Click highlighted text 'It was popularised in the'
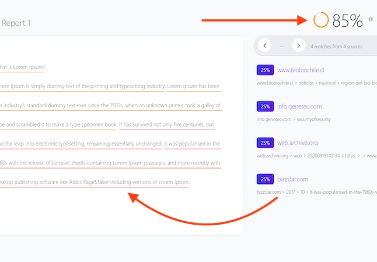Screen dimensions: 377x262 point(192,144)
